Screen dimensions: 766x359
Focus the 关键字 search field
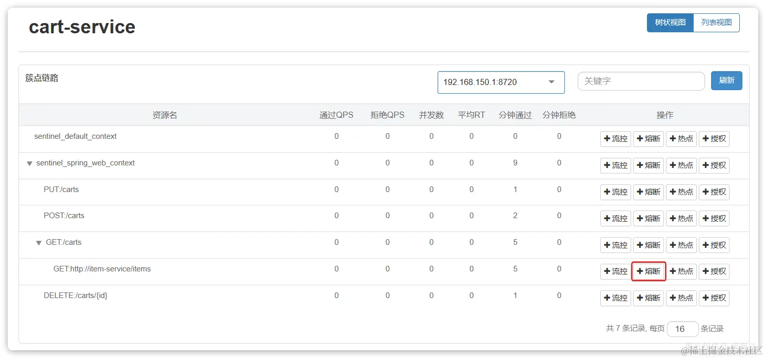(x=641, y=81)
